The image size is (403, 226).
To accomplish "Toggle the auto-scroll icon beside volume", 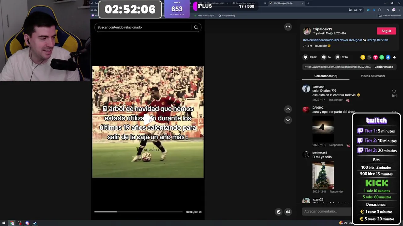I will tap(279, 212).
